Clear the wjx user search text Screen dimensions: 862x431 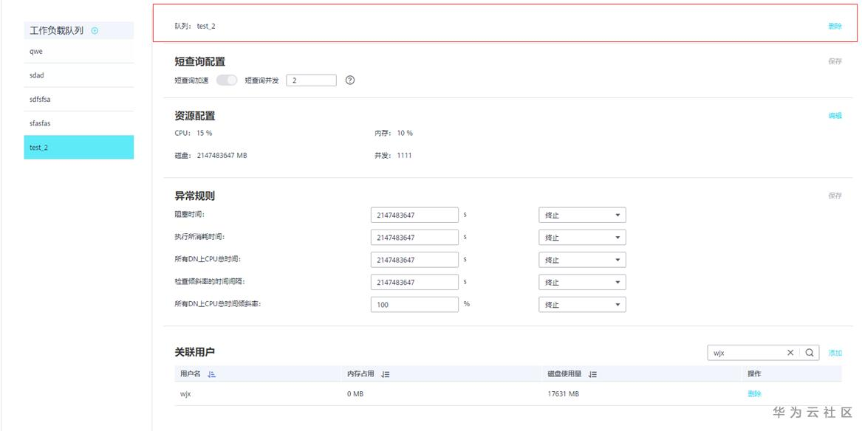tap(790, 353)
